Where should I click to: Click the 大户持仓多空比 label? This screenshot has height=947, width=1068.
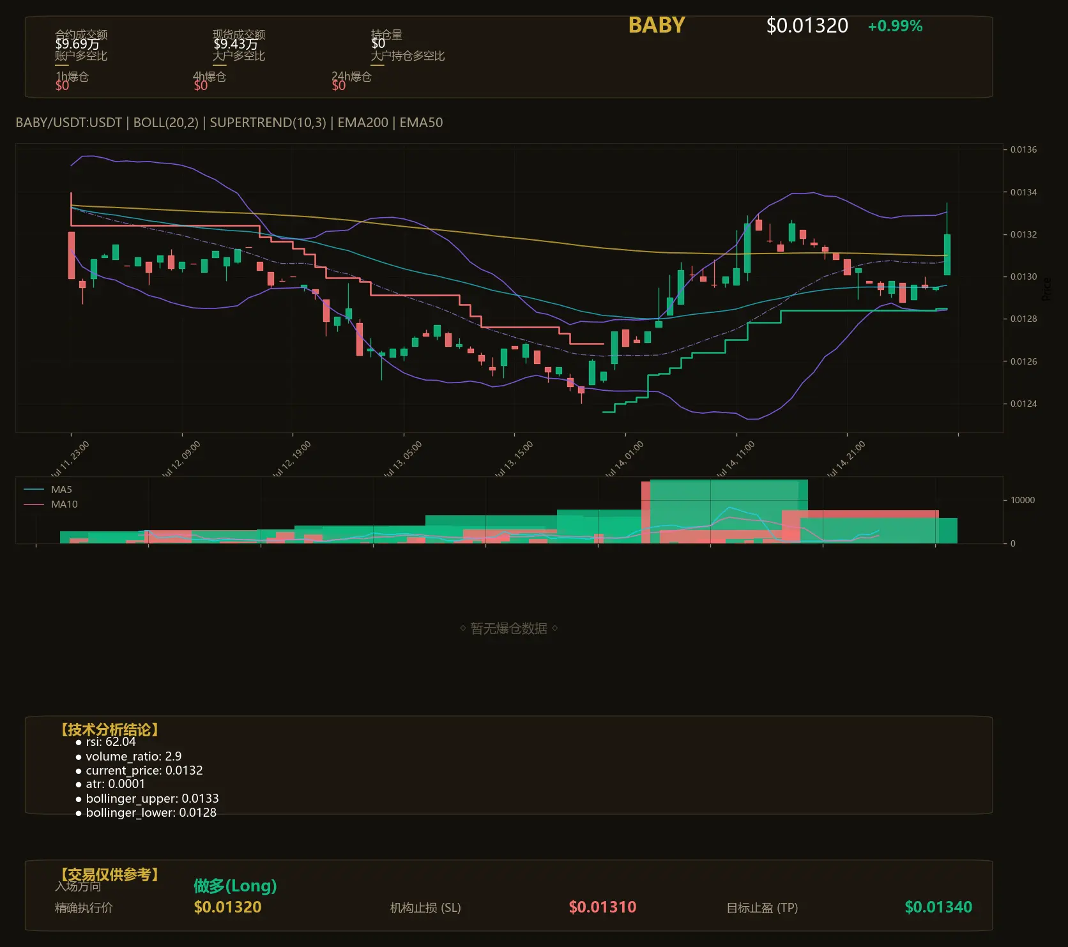[x=408, y=56]
